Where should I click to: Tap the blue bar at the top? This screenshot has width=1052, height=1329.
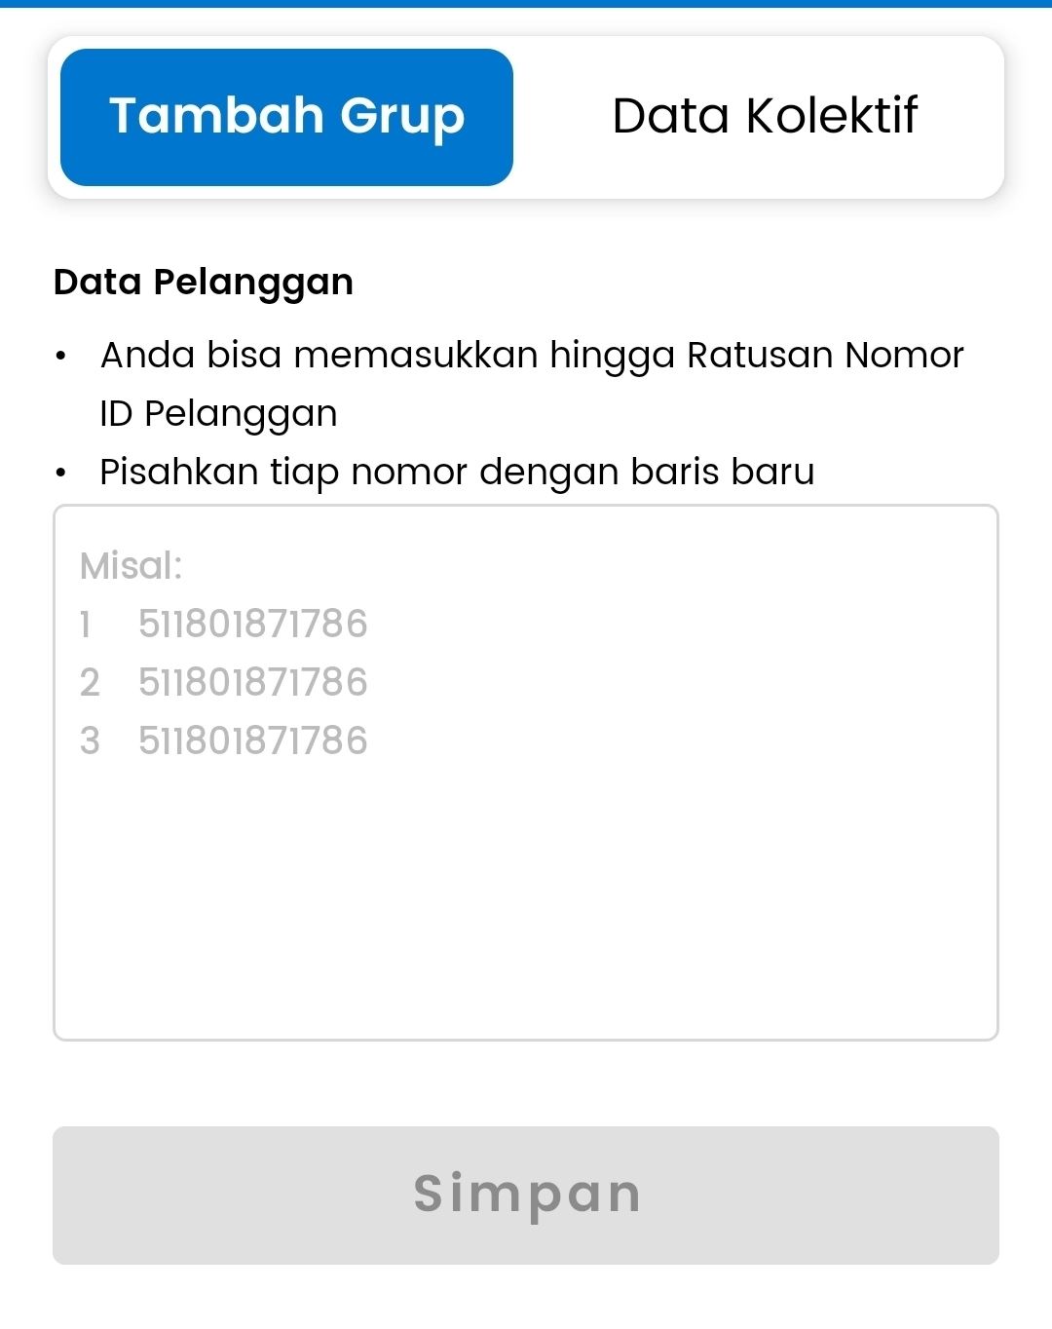coord(526,6)
